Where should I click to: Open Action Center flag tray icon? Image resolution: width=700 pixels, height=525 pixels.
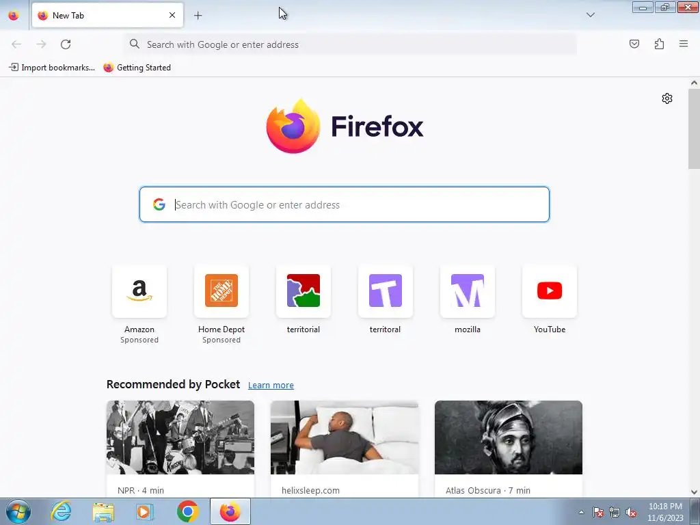[598, 512]
